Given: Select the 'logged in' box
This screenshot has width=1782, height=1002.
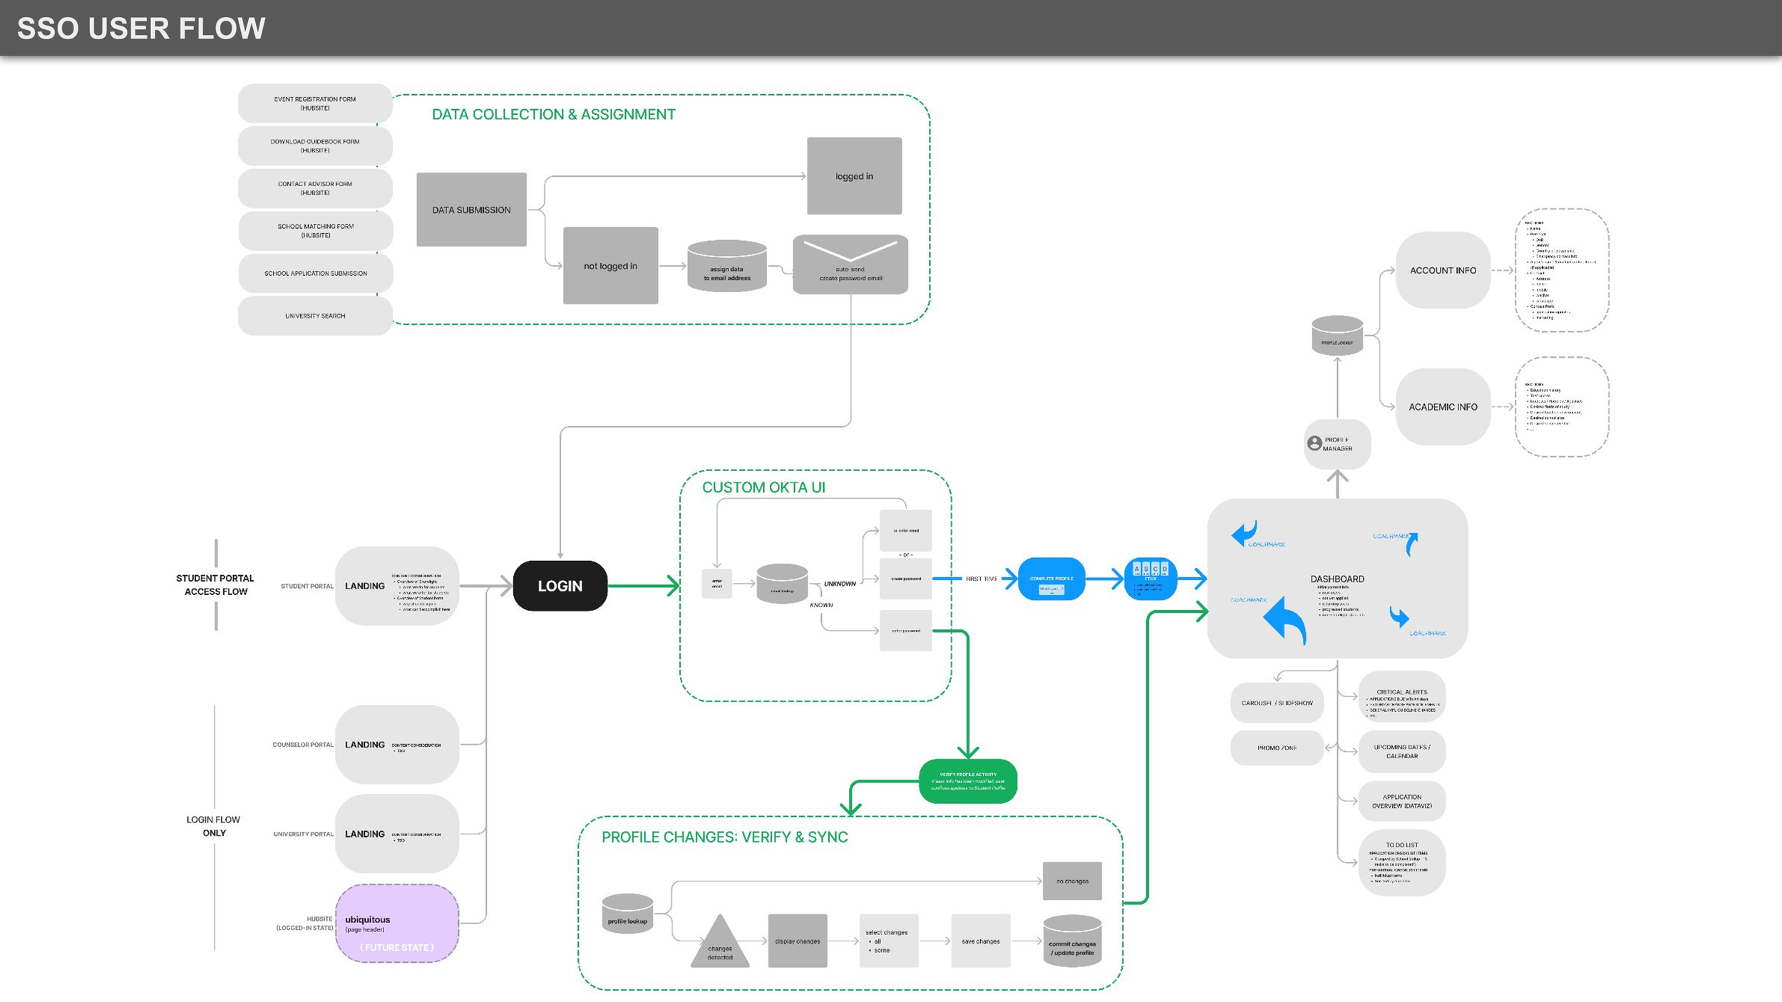Looking at the screenshot, I should [855, 176].
